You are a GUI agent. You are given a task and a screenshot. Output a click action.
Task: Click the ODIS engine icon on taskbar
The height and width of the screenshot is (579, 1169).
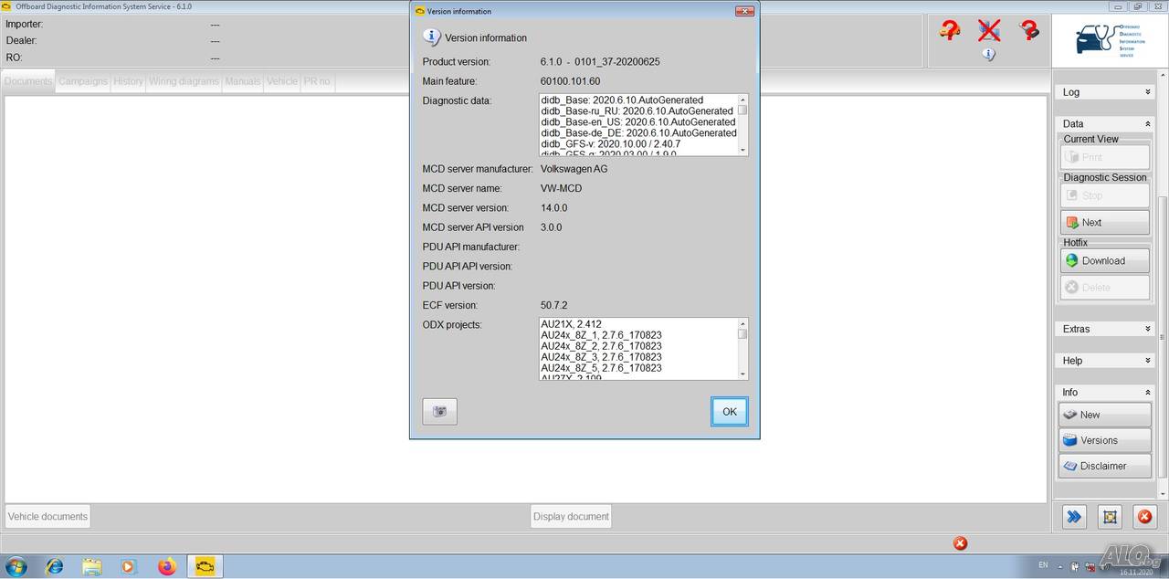pos(205,566)
